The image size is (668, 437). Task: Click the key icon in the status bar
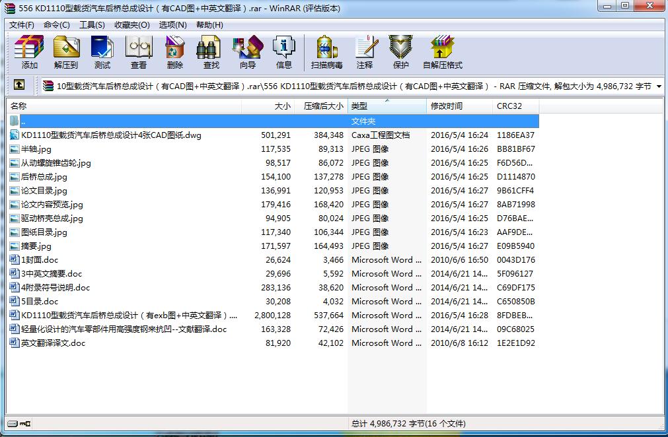25,423
